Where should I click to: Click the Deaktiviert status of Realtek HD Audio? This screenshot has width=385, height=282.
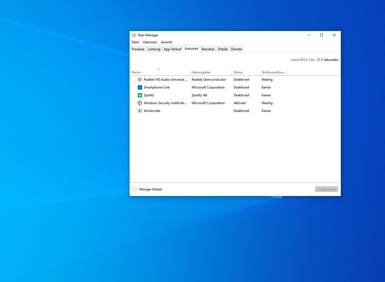241,80
